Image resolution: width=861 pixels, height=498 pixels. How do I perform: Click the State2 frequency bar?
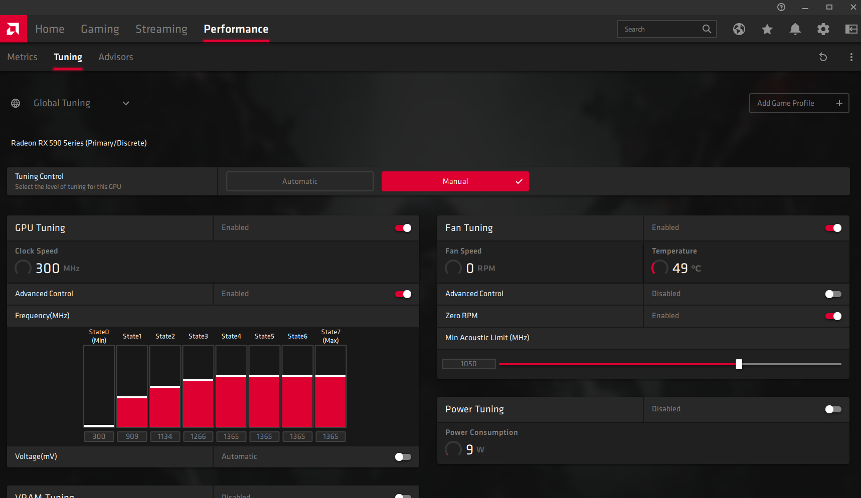[x=165, y=386]
